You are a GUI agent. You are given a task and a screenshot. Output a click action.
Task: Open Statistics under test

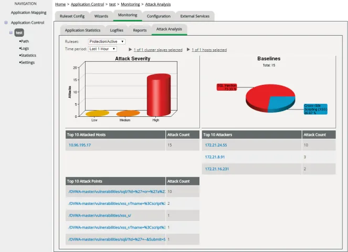click(28, 56)
